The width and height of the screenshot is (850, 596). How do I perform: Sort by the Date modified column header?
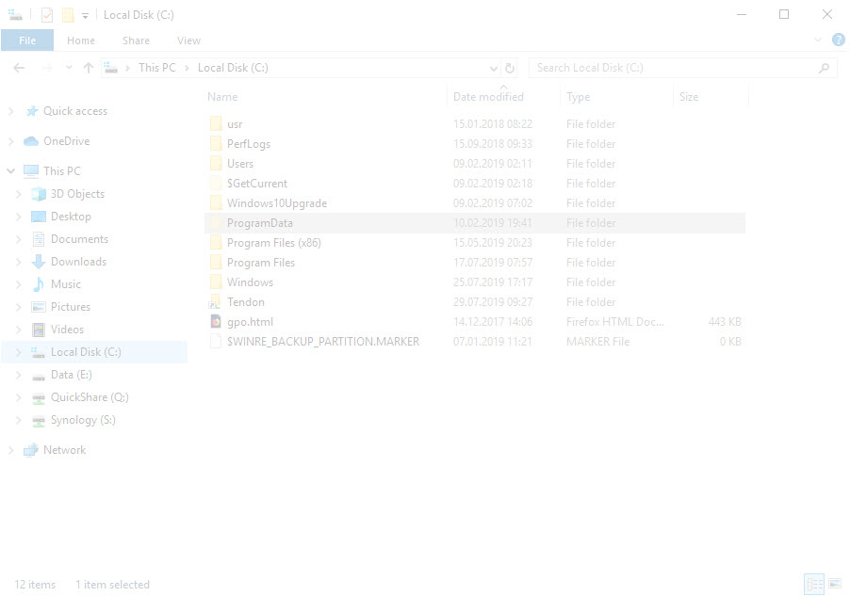coord(488,96)
